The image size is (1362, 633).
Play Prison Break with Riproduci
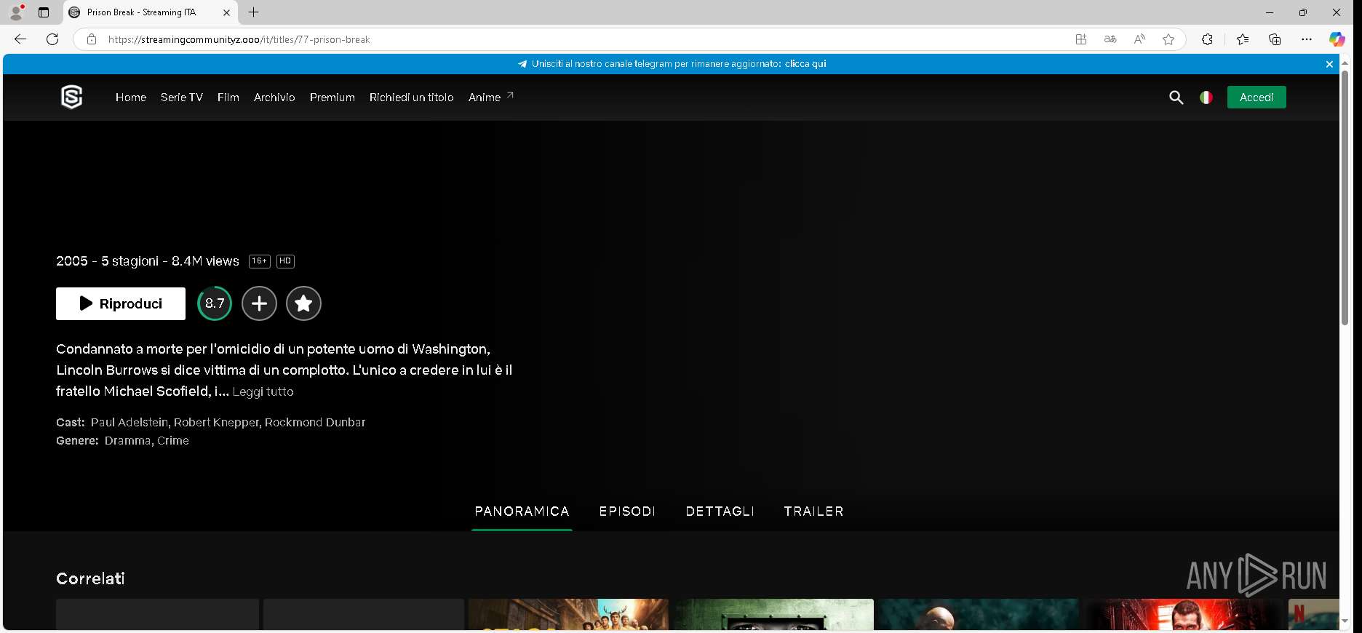(121, 303)
